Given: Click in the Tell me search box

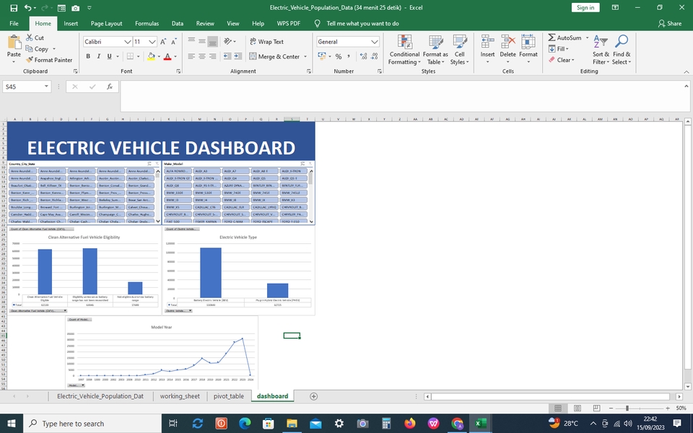Looking at the screenshot, I should [x=362, y=23].
